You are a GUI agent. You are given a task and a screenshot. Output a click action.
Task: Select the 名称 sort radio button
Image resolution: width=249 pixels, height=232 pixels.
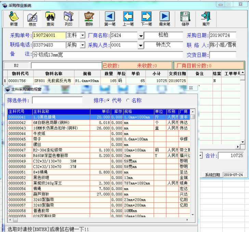point(128,100)
